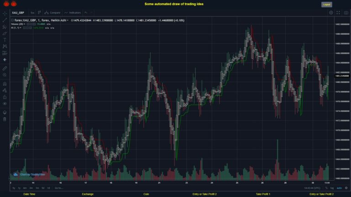Click the Date Time column header
351x197 pixels.
pos(29,194)
